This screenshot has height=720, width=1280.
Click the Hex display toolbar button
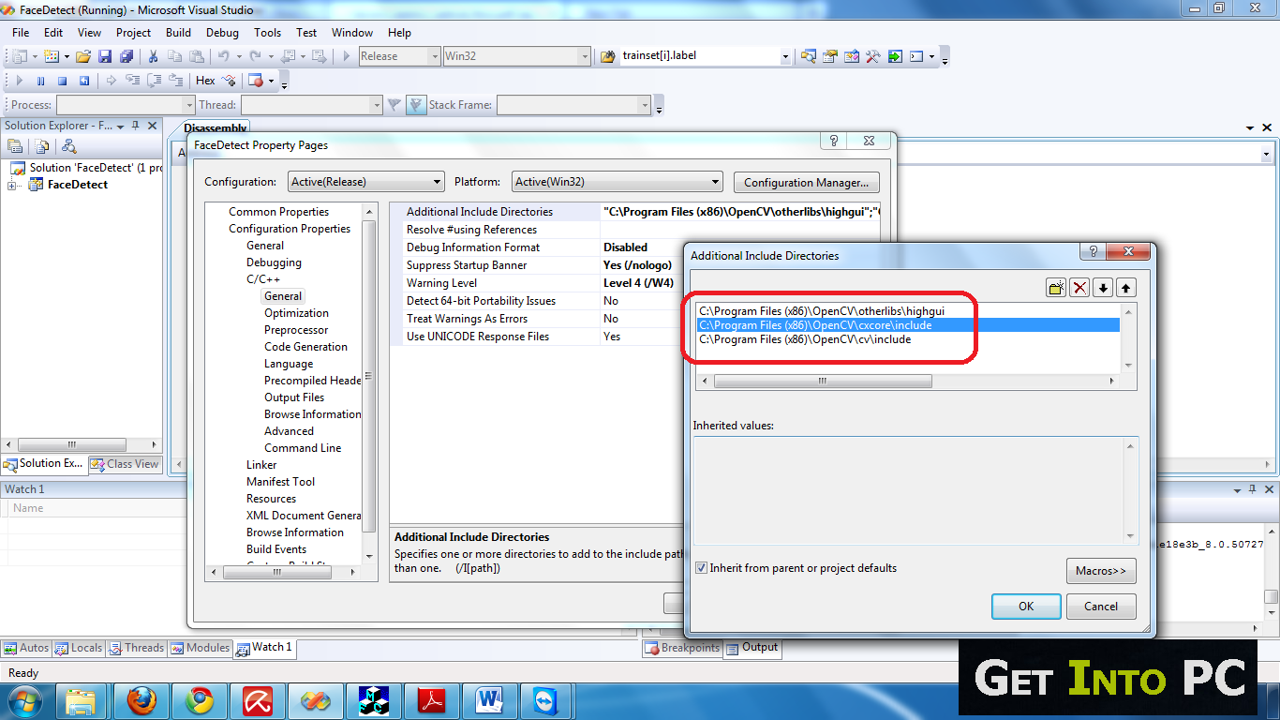pyautogui.click(x=205, y=81)
